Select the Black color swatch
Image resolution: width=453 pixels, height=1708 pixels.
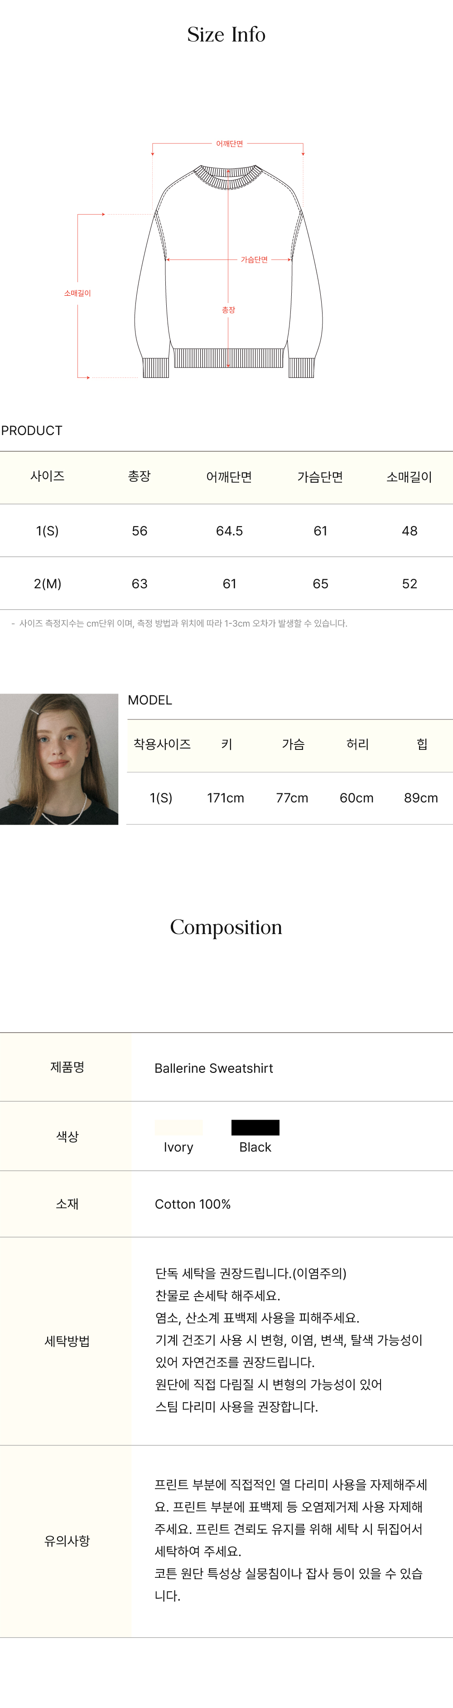(x=255, y=1127)
